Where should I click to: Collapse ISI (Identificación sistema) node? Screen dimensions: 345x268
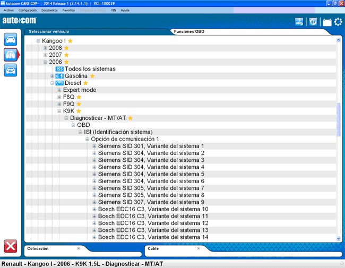pos(80,132)
